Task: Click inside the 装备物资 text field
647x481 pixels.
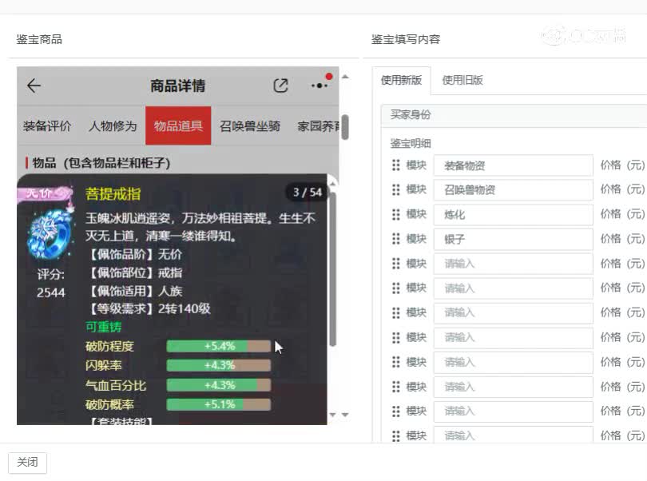Action: click(x=512, y=165)
